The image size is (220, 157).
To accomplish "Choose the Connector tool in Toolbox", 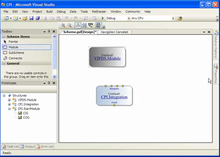I will [x=15, y=58].
